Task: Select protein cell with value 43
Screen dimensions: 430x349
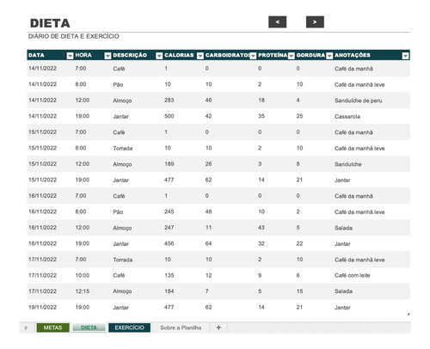Action: click(x=261, y=228)
